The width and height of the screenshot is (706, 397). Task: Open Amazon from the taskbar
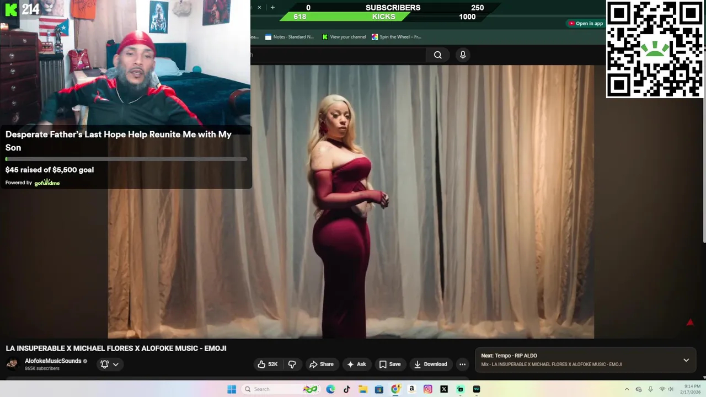pyautogui.click(x=411, y=389)
